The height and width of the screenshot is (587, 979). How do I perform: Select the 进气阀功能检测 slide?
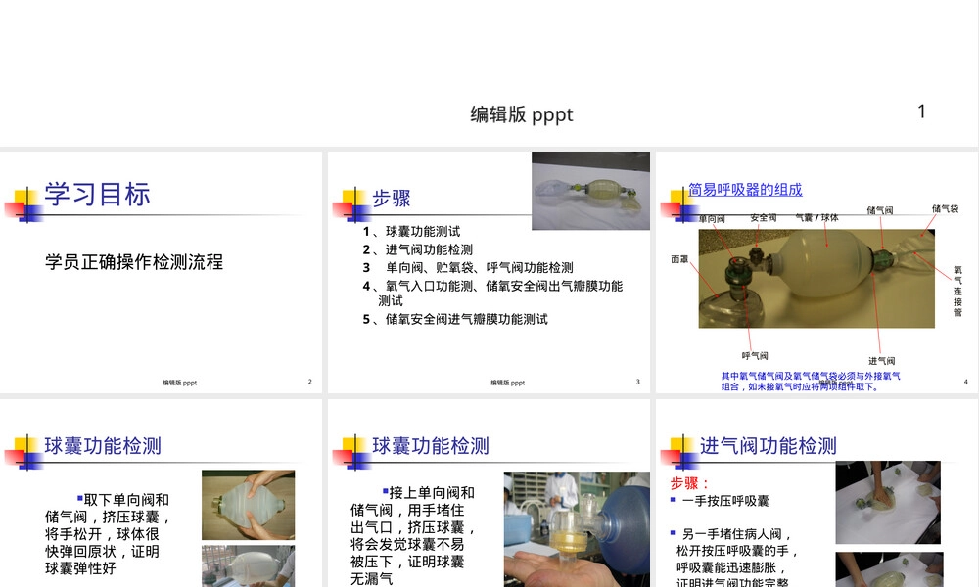816,493
